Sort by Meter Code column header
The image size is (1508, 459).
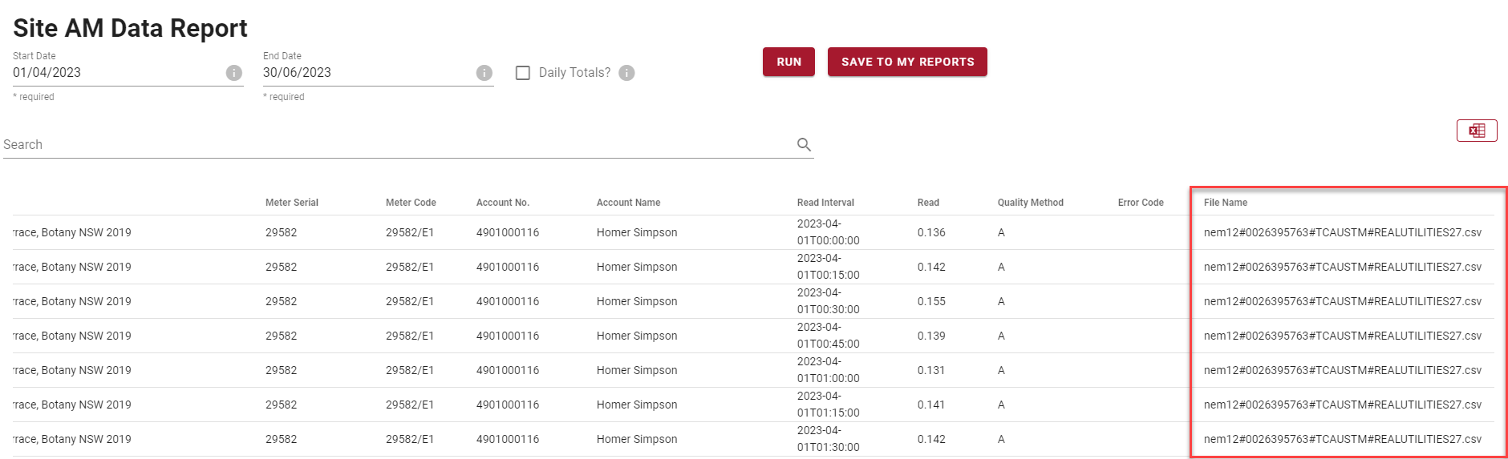pyautogui.click(x=411, y=203)
